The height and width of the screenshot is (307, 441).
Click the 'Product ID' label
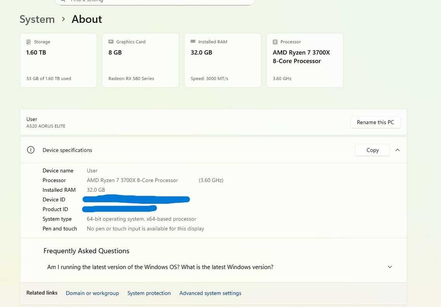click(55, 209)
